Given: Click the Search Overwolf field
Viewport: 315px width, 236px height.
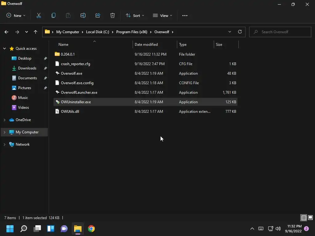Looking at the screenshot, I should coord(280,32).
